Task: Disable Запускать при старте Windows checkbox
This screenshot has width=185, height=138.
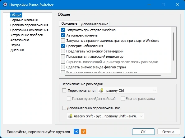Action: click(63, 30)
